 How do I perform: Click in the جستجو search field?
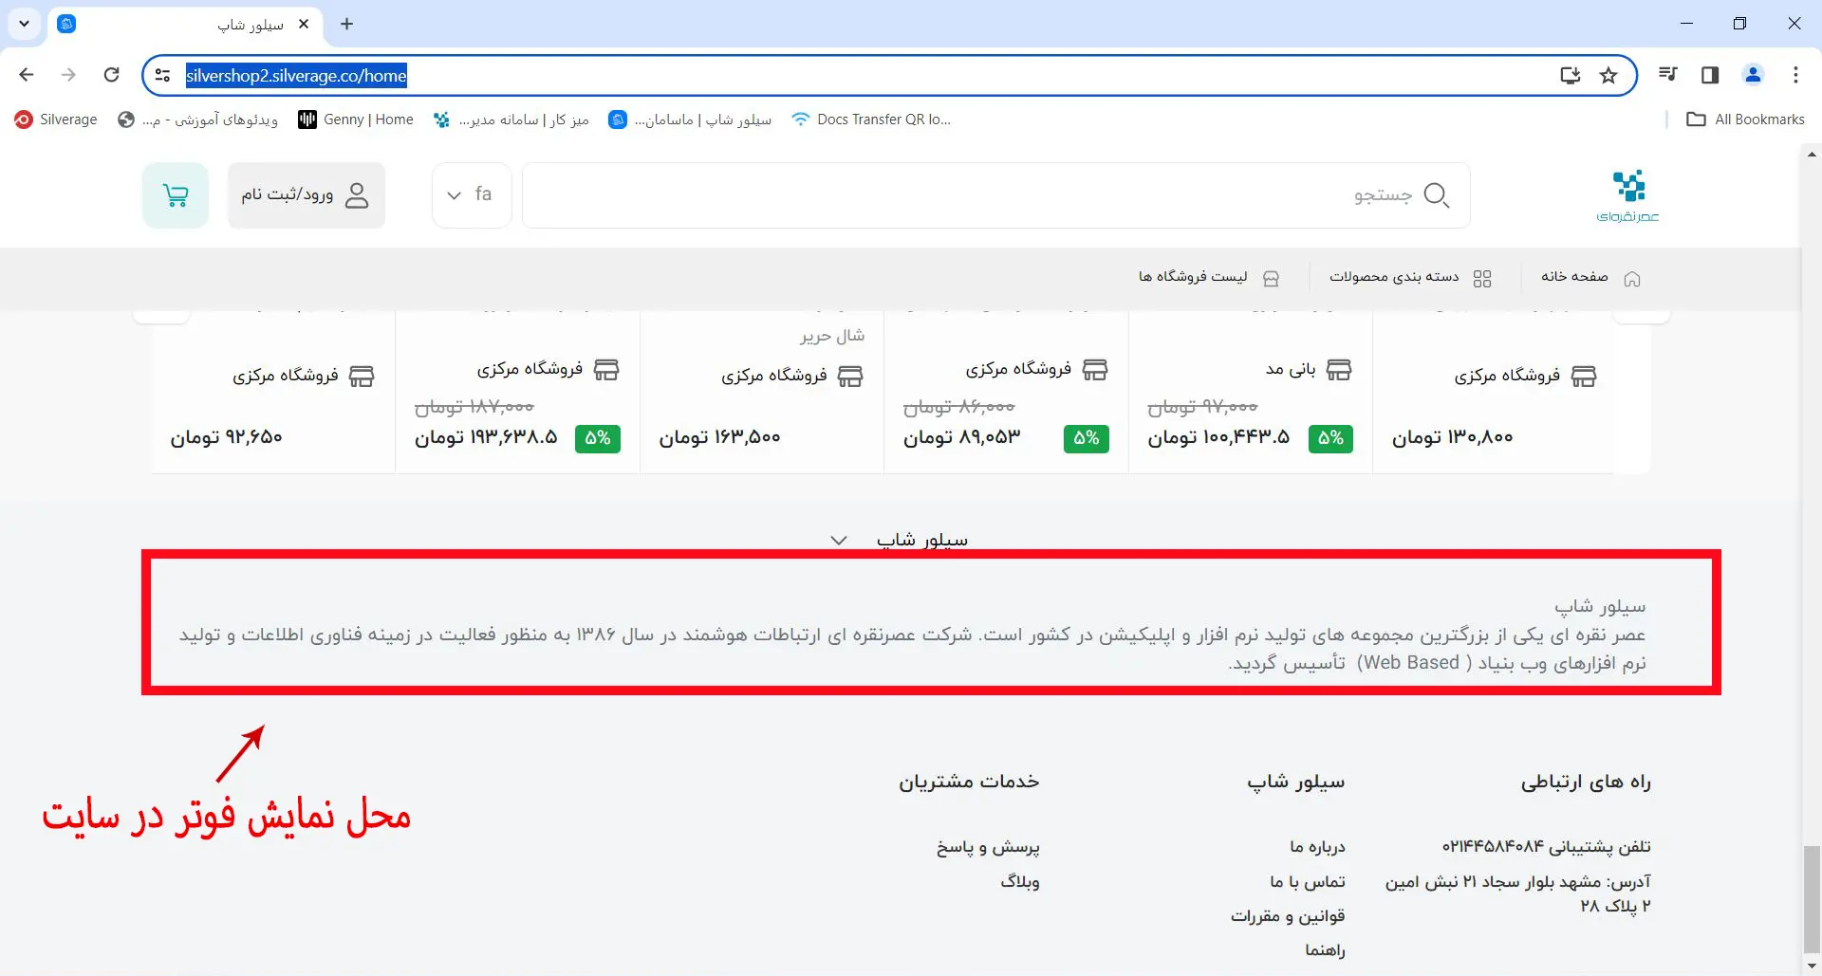[996, 195]
